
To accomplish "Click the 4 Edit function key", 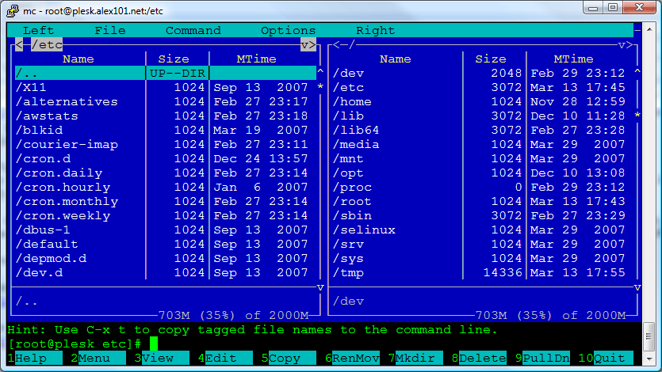I will (225, 358).
